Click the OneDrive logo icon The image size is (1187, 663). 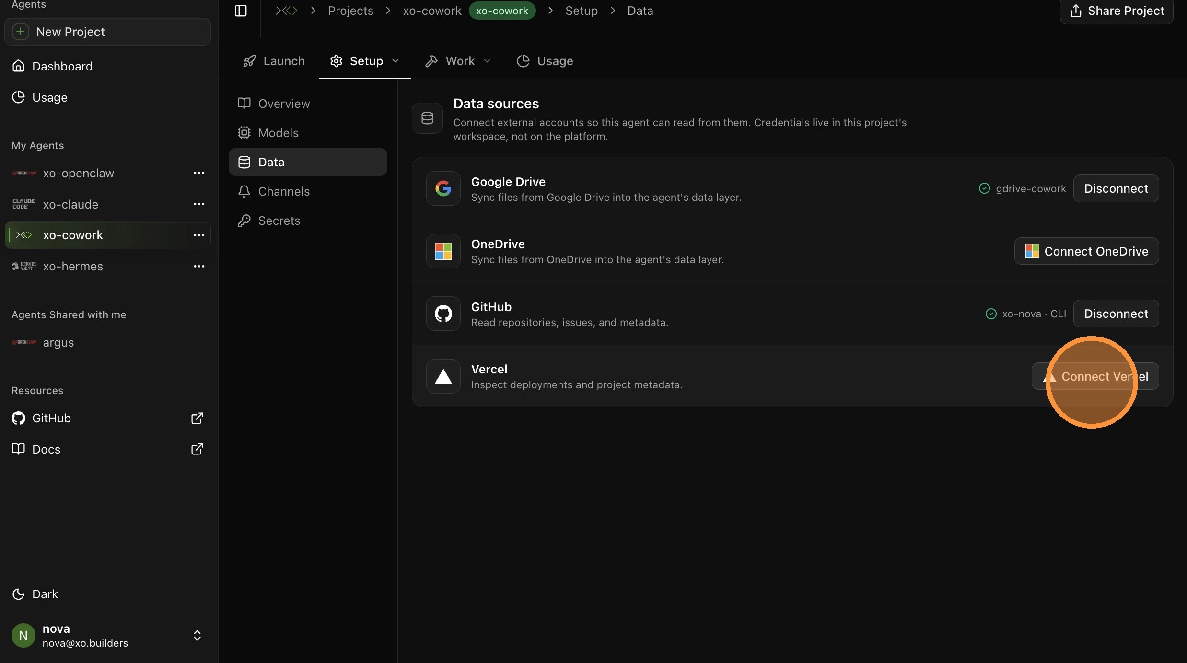443,251
